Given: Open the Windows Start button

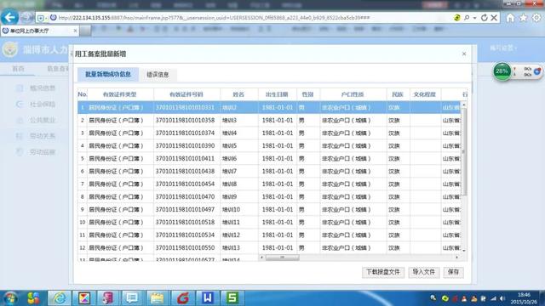Looking at the screenshot, I should [10, 298].
